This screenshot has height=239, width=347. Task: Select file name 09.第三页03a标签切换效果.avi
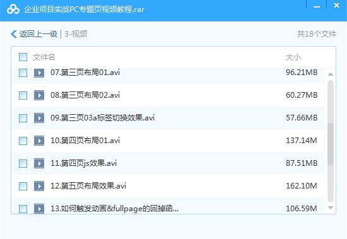(102, 118)
